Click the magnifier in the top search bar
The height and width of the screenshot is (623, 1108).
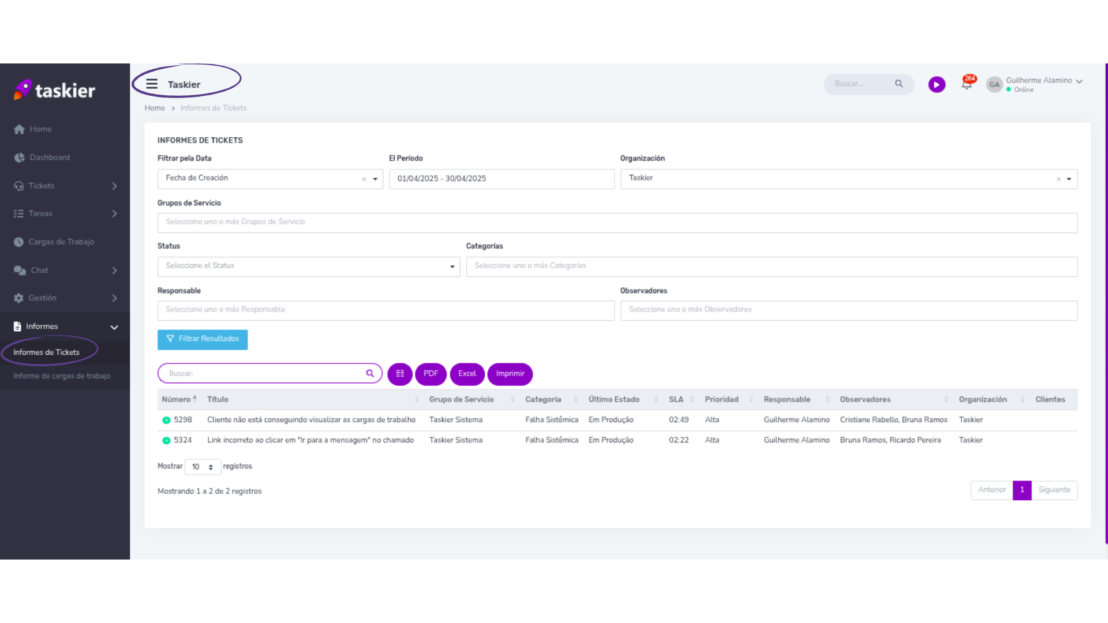pyautogui.click(x=899, y=84)
